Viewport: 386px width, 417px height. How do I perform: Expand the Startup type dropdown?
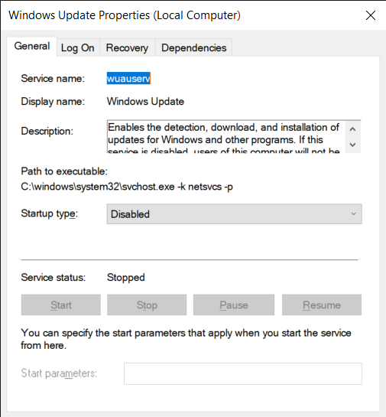234,214
